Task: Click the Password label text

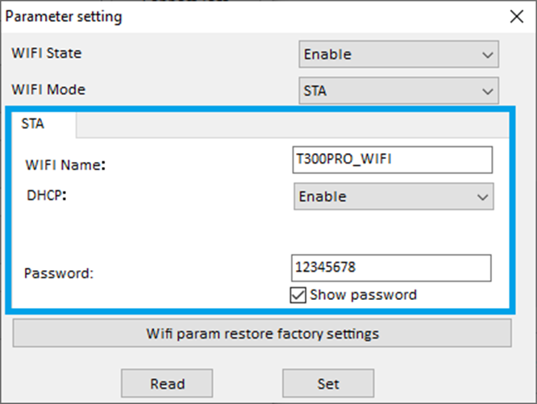Action: [59, 273]
